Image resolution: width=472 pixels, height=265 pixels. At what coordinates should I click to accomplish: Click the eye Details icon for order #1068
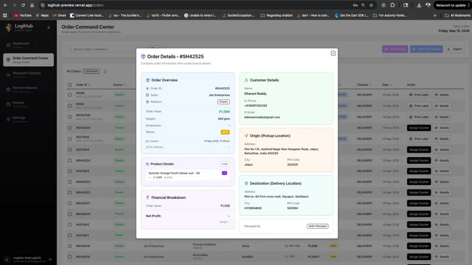(436, 95)
